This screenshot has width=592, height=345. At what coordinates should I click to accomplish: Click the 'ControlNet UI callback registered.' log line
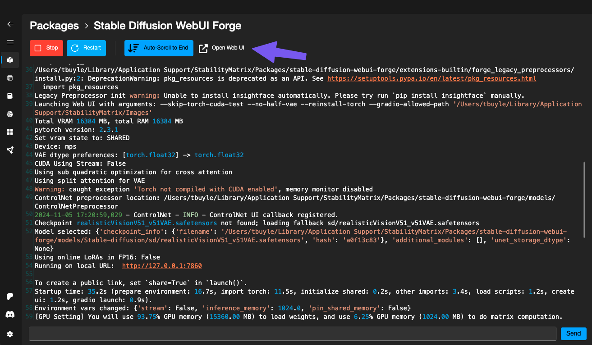(186, 215)
